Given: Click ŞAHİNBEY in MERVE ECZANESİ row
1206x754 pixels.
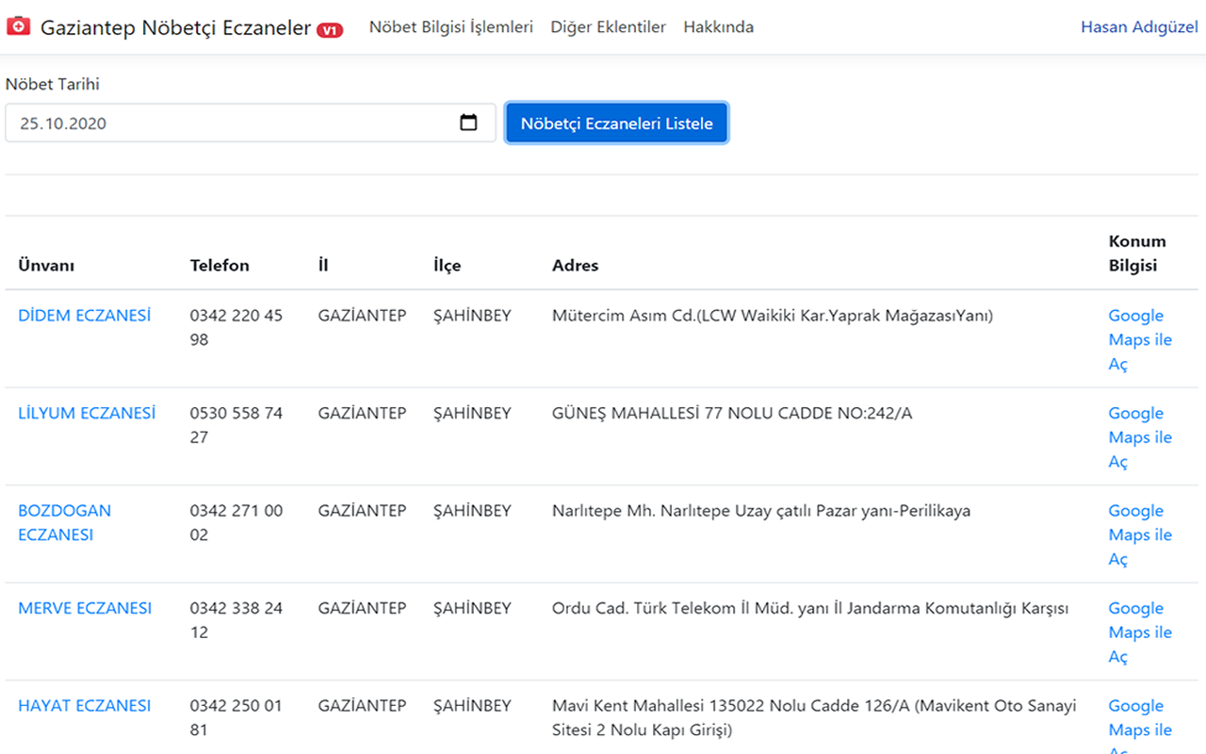Looking at the screenshot, I should coord(472,608).
